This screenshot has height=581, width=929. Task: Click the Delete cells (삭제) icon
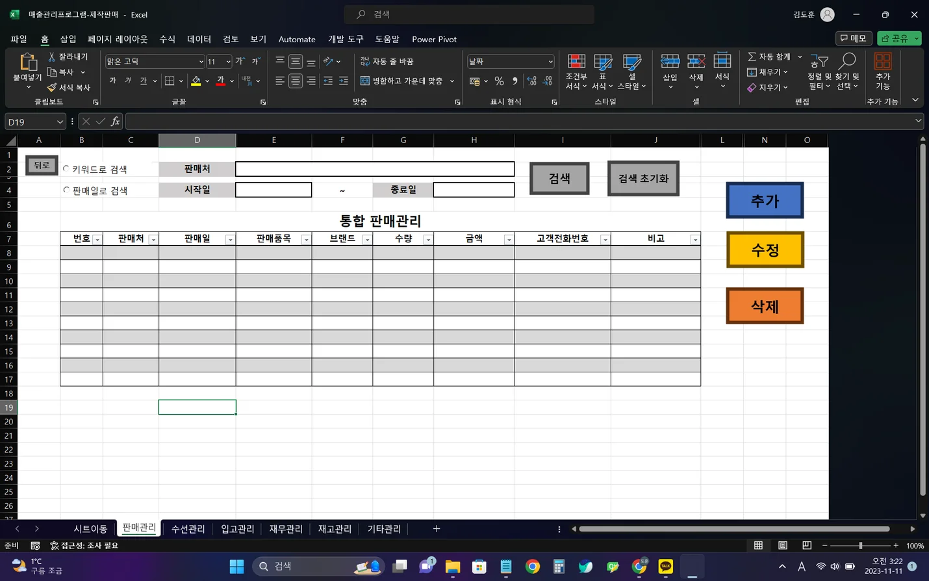(x=696, y=62)
